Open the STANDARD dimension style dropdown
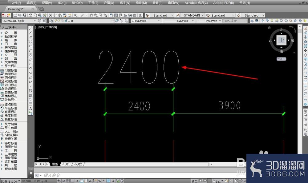 point(203,15)
